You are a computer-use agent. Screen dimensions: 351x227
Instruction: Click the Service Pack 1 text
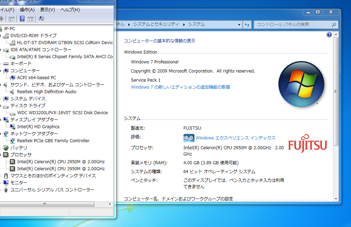click(x=146, y=80)
